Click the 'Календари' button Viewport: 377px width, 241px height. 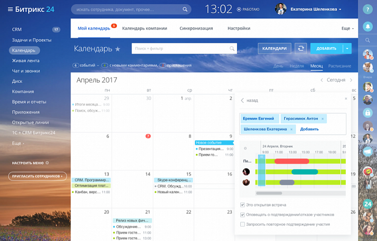tap(274, 48)
